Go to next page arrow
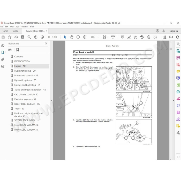 [42, 37]
